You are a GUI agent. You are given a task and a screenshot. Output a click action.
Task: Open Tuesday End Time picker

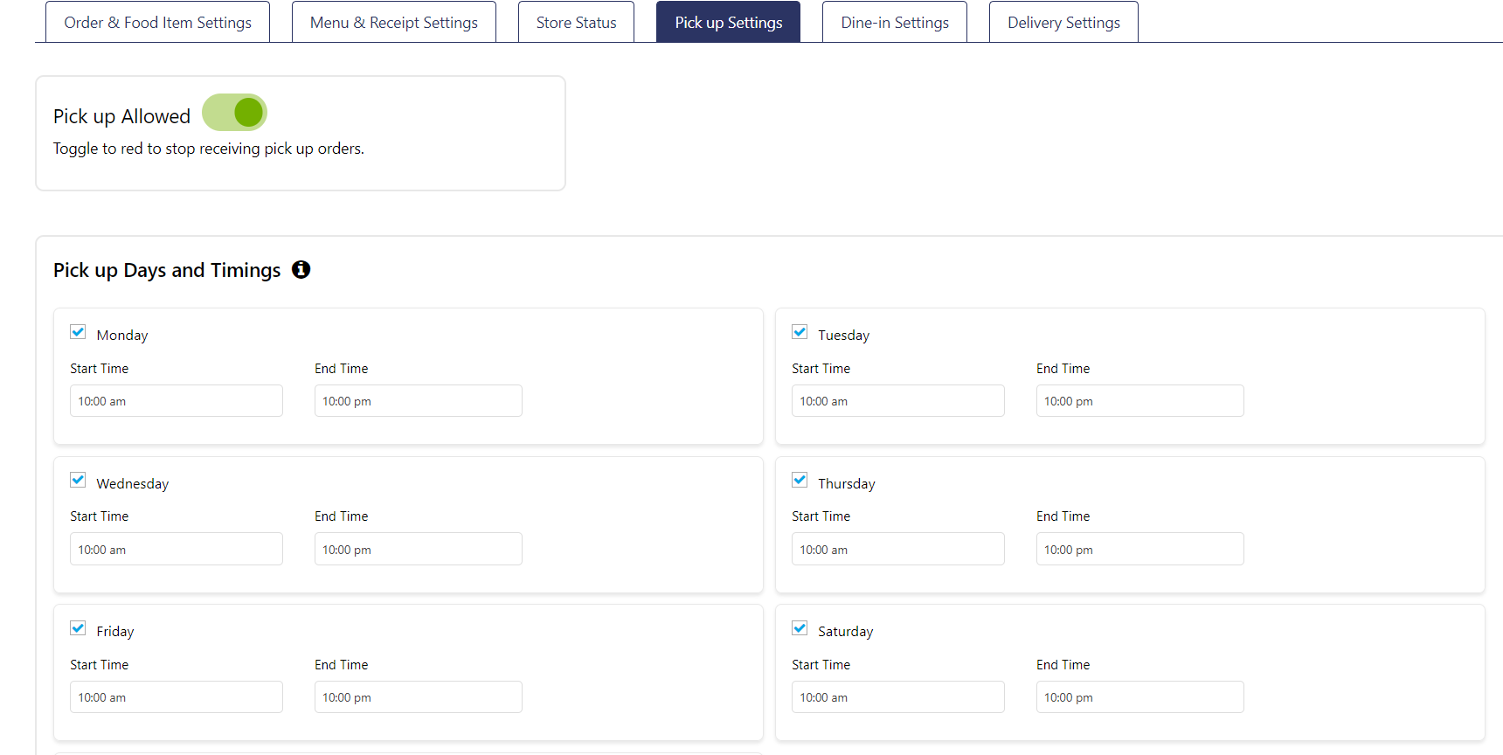tap(1139, 401)
